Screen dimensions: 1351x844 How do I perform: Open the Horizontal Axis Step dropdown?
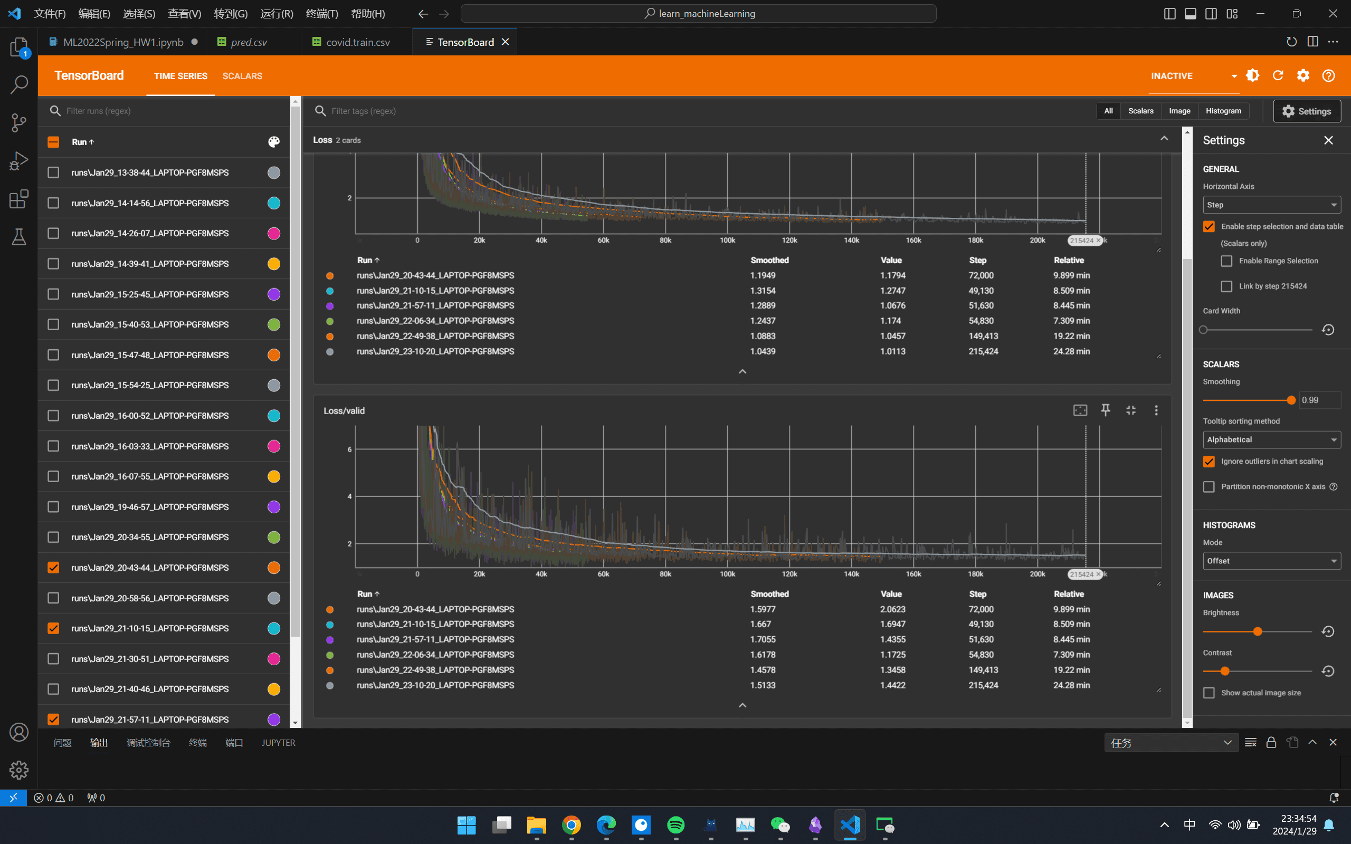[1272, 205]
